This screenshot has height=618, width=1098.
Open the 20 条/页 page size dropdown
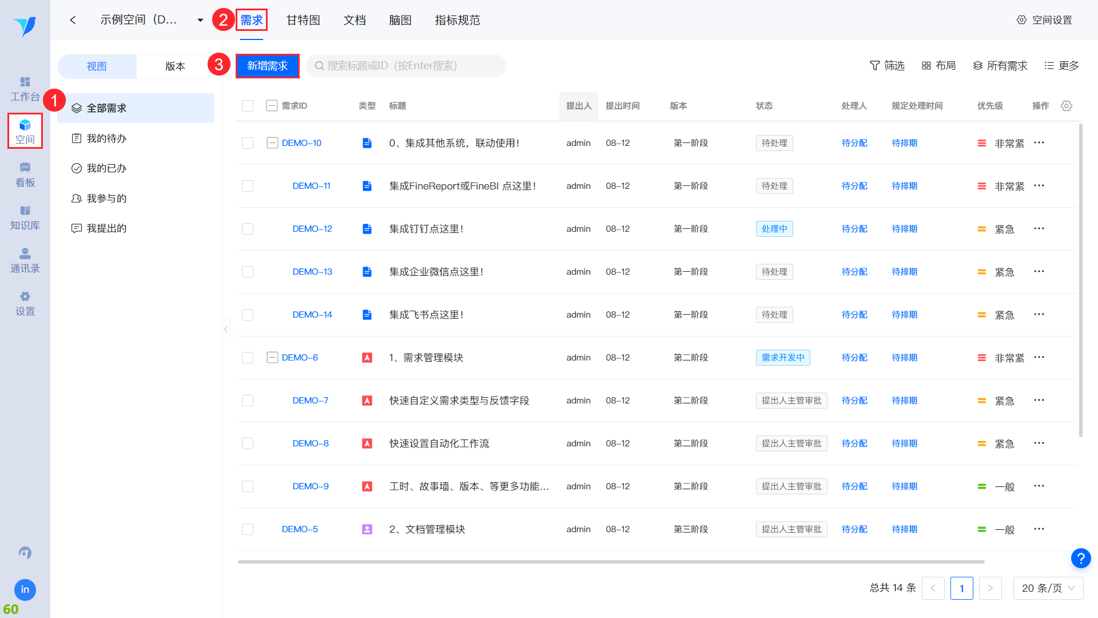(x=1048, y=588)
